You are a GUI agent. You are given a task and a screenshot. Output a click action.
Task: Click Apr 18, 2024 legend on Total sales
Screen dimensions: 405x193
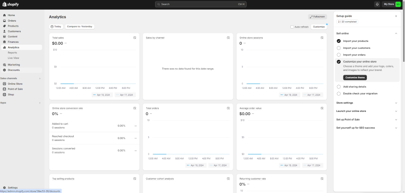coord(102,95)
